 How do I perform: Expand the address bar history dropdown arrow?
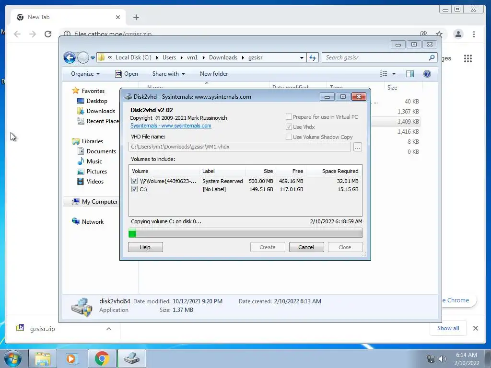pos(302,58)
